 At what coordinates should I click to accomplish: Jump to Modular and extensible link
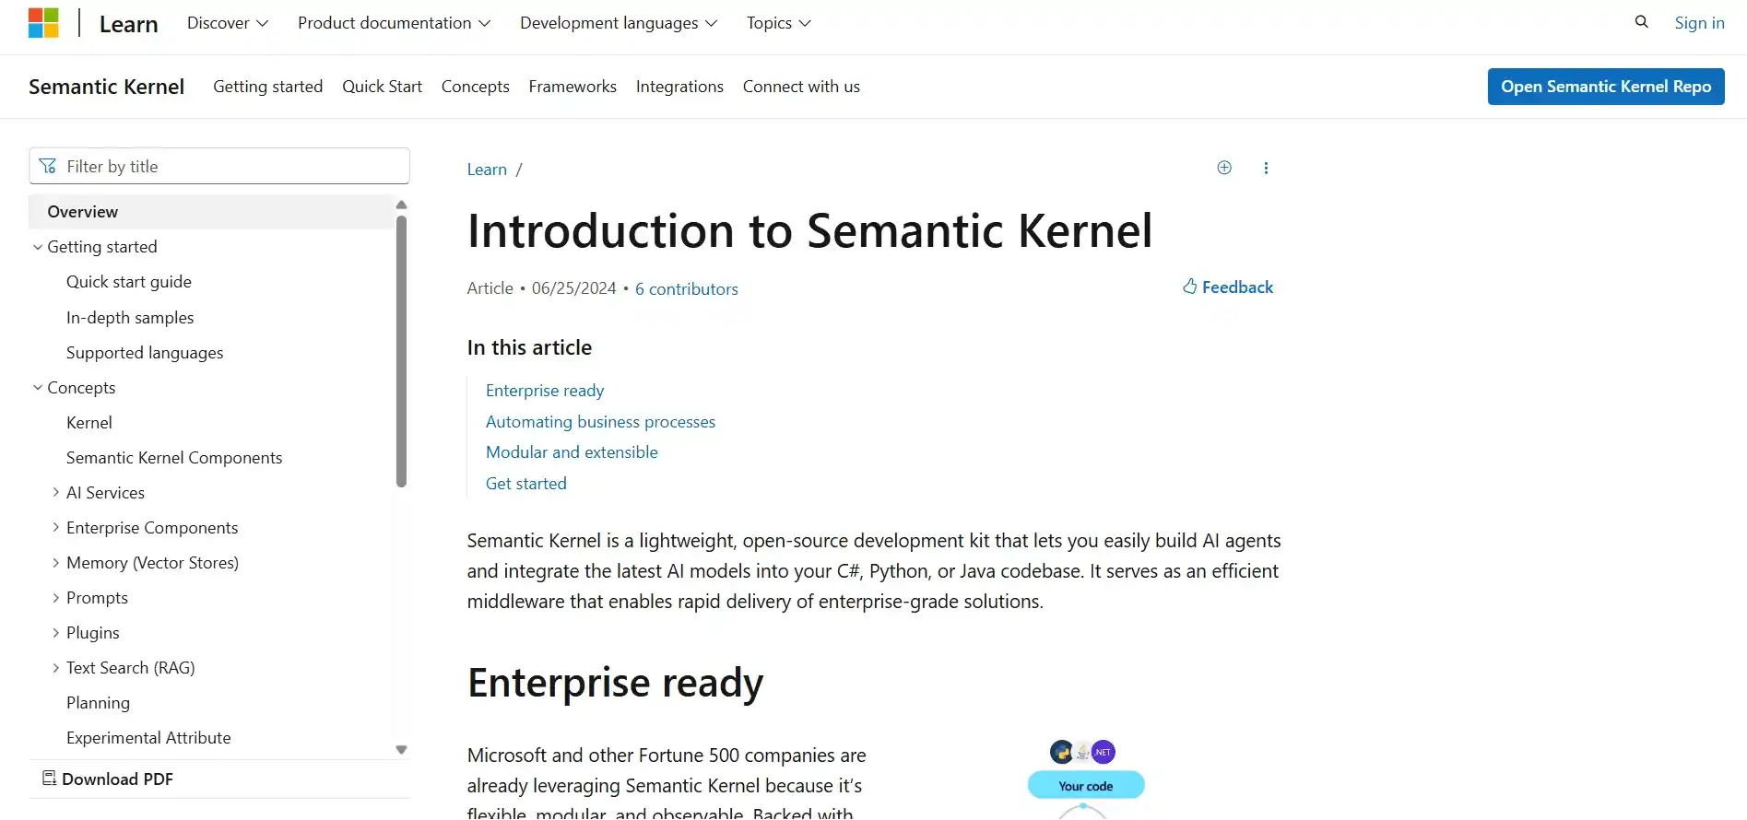point(572,452)
